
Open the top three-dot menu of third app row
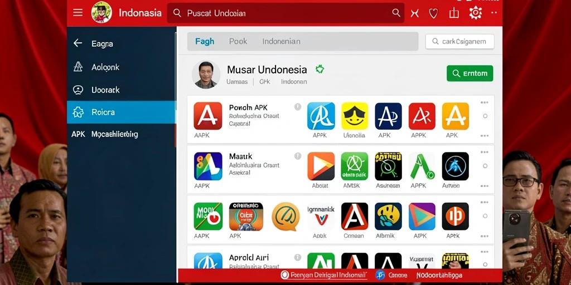pyautogui.click(x=485, y=202)
